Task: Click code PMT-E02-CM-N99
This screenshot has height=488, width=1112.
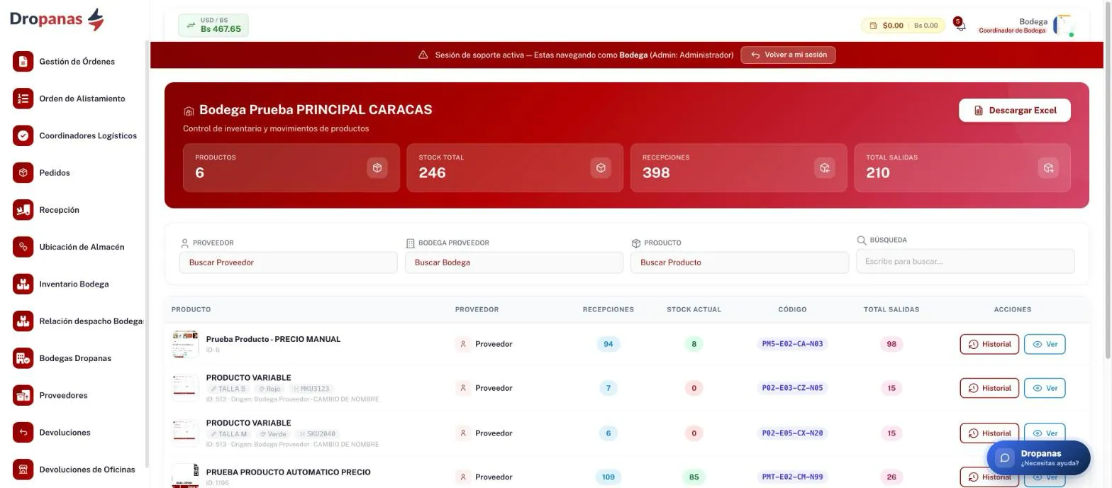Action: 792,477
